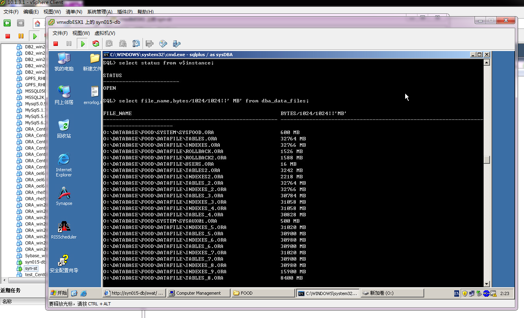Click scroll down arrow of cmd window scrollbar

[x=487, y=284]
